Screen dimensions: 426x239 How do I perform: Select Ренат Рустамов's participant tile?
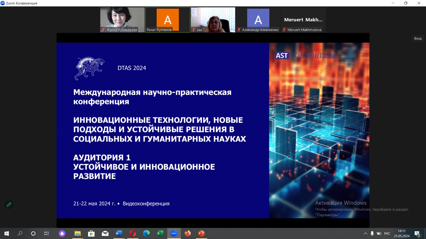167,20
